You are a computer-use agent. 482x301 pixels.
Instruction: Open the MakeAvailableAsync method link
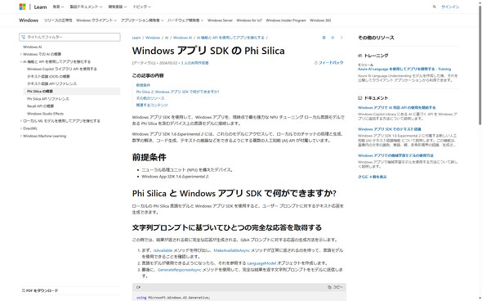click(x=232, y=250)
